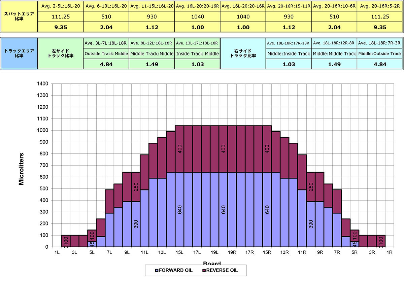404x285 pixels.
Task: Click the スパットエリア比率 row header cell
Action: pyautogui.click(x=19, y=16)
